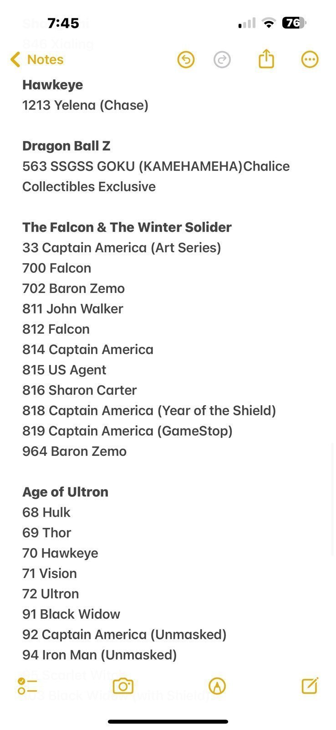
Task: Tap the 94 Iron Man (Unmasked) line
Action: click(x=100, y=655)
